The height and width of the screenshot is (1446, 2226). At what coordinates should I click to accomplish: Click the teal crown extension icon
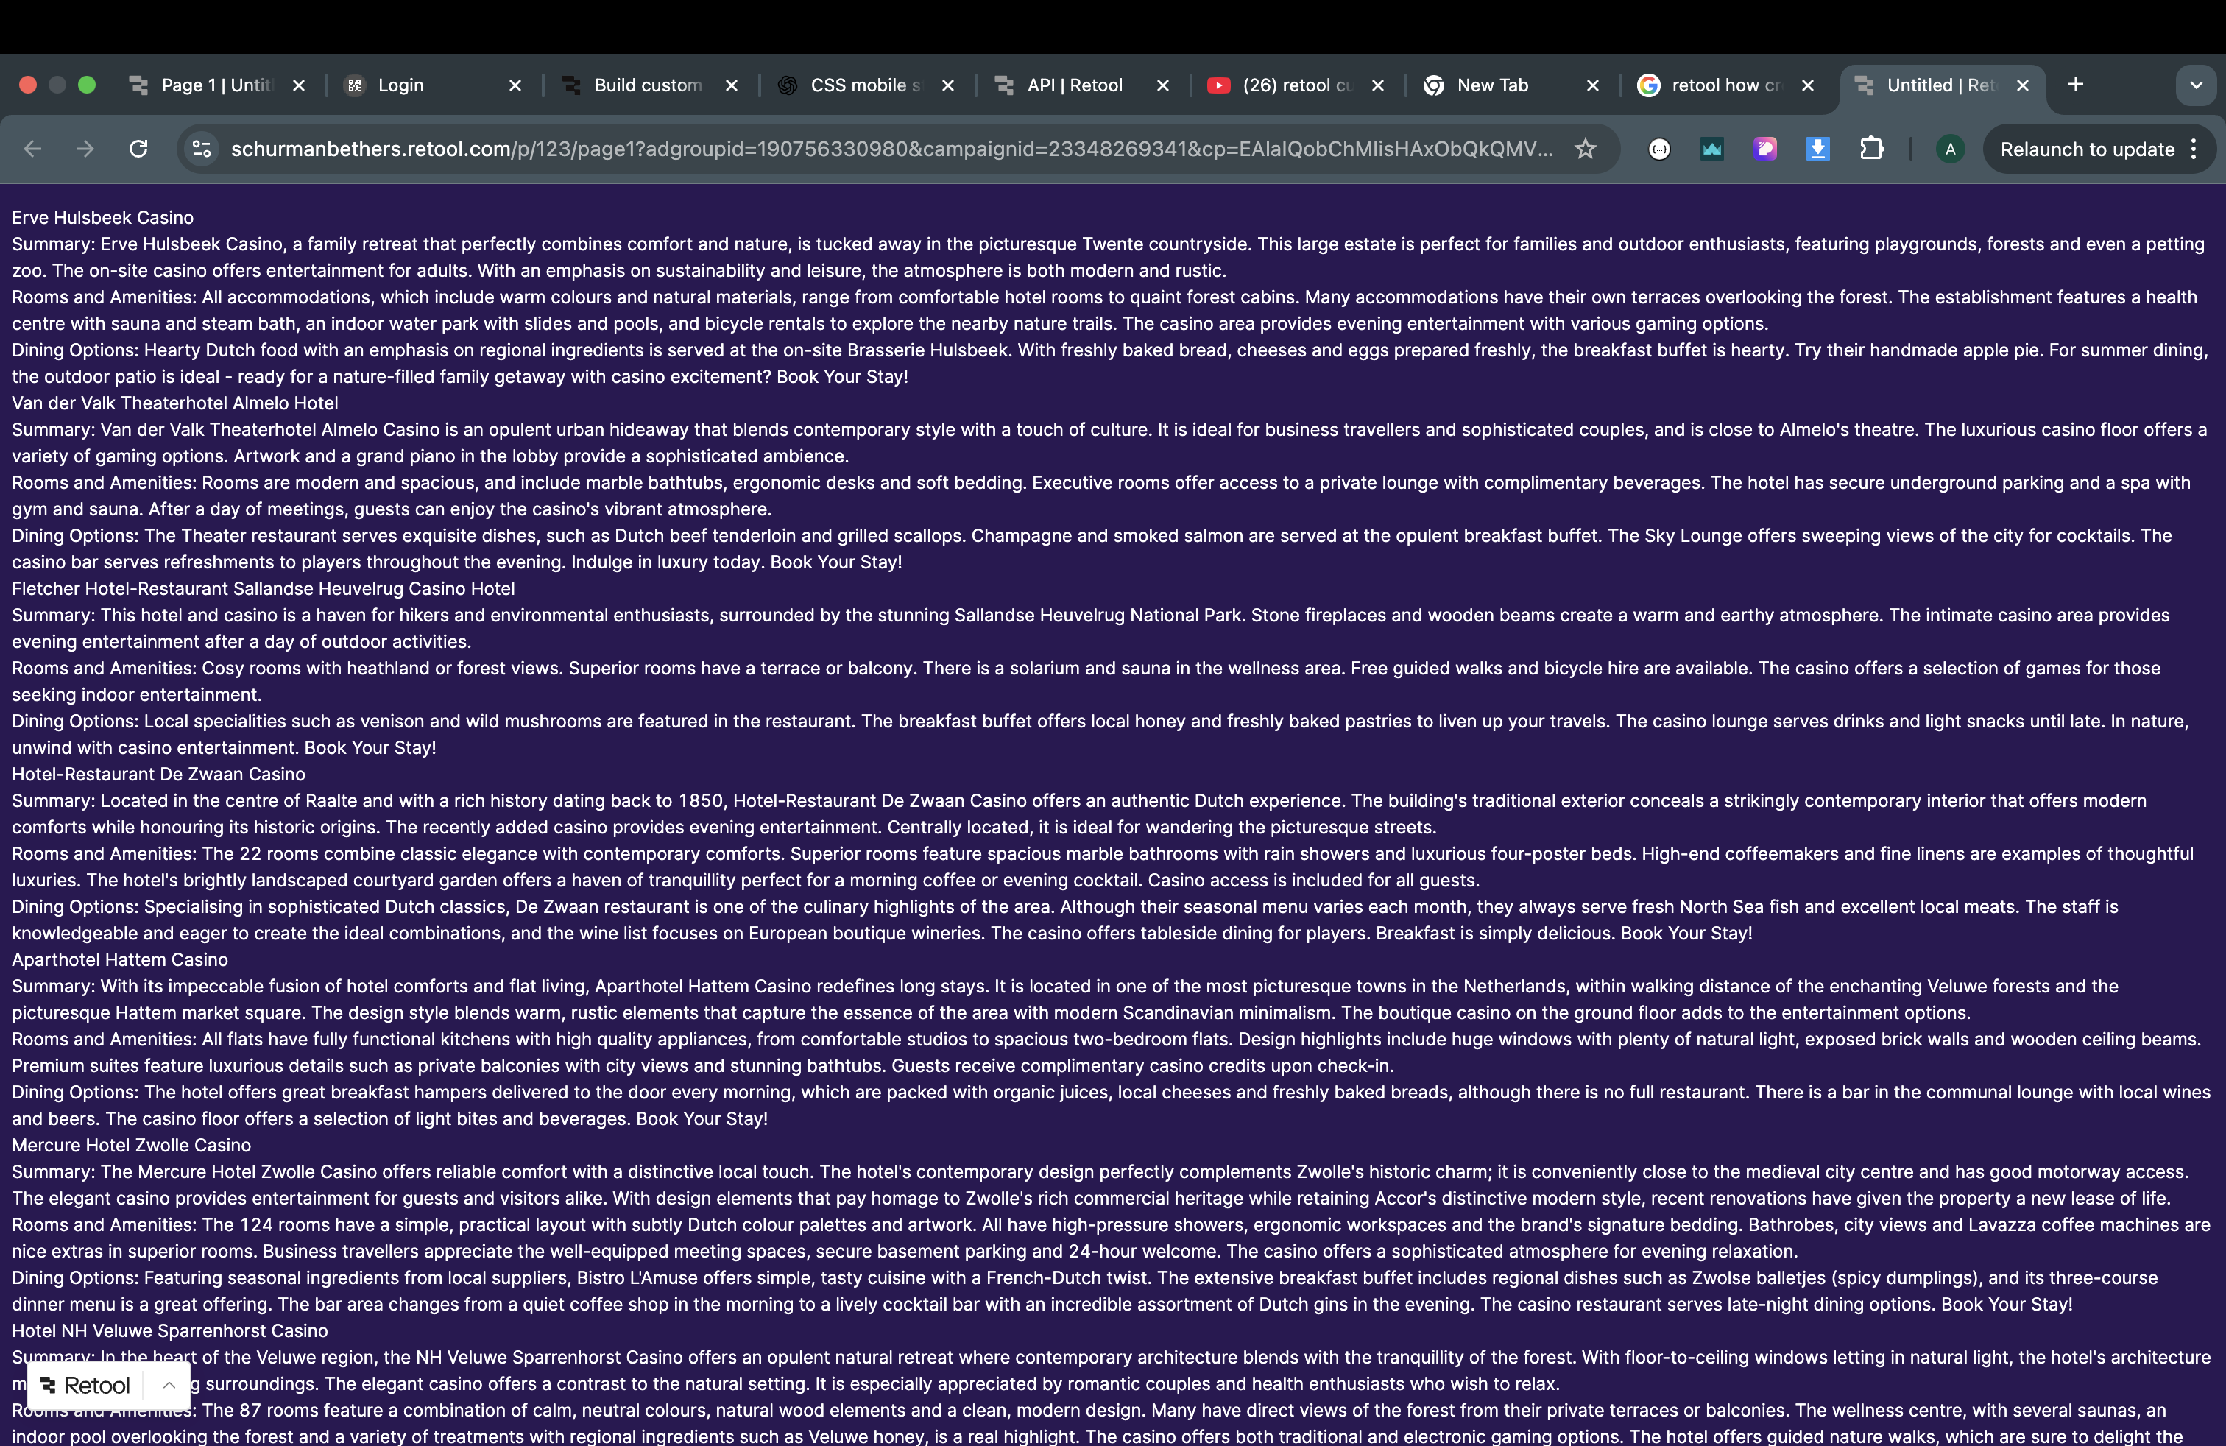1711,149
